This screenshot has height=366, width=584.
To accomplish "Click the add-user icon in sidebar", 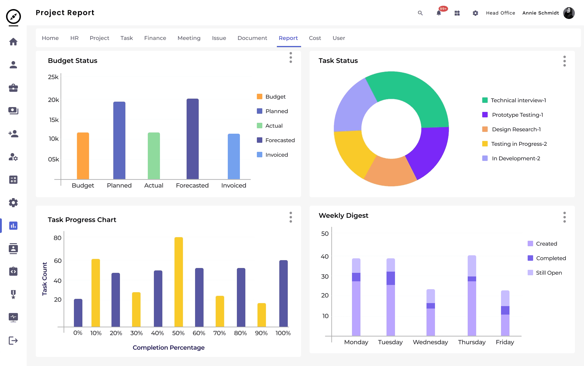I will pyautogui.click(x=13, y=134).
